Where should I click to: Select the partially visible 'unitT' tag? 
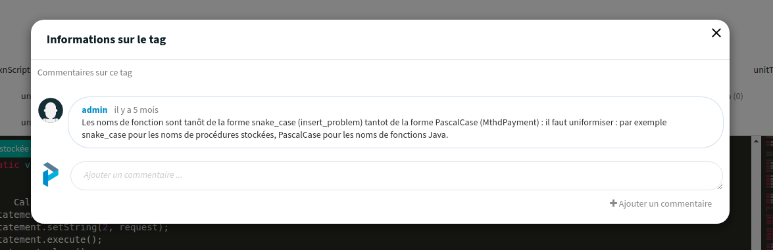pyautogui.click(x=763, y=70)
